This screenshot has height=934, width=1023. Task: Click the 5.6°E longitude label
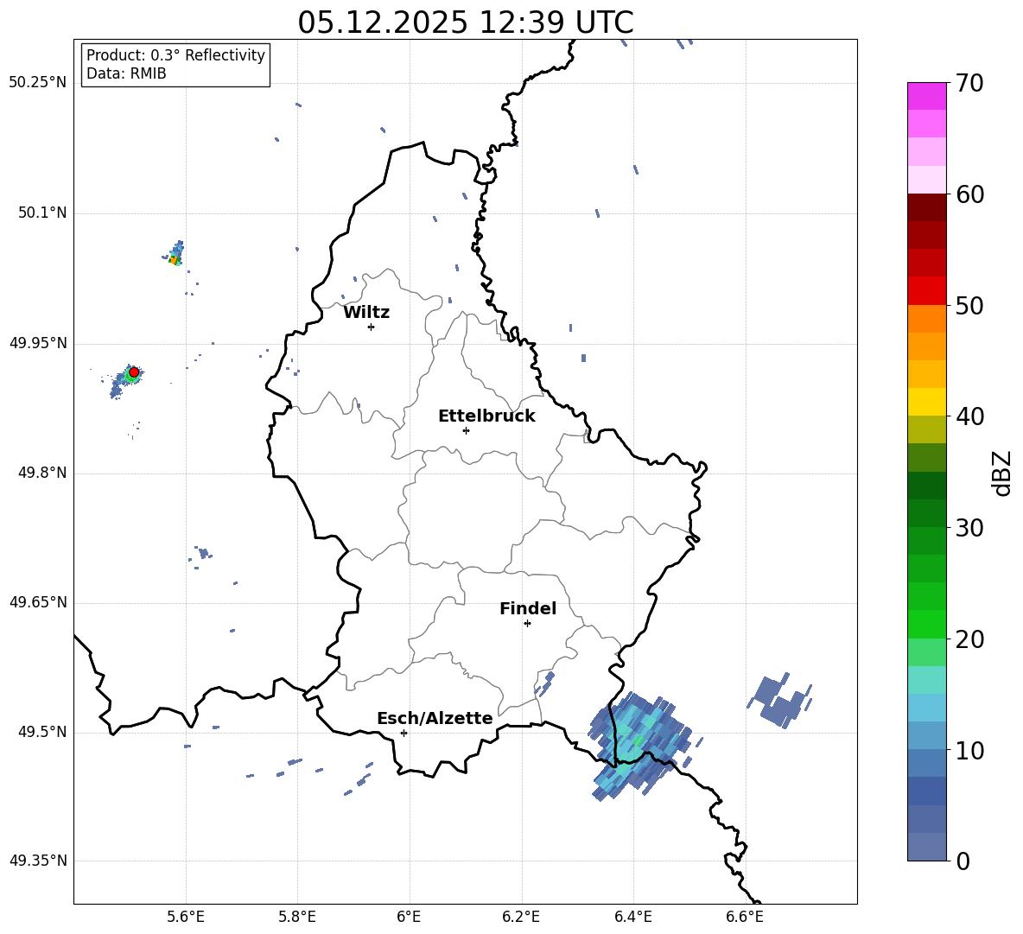(185, 917)
